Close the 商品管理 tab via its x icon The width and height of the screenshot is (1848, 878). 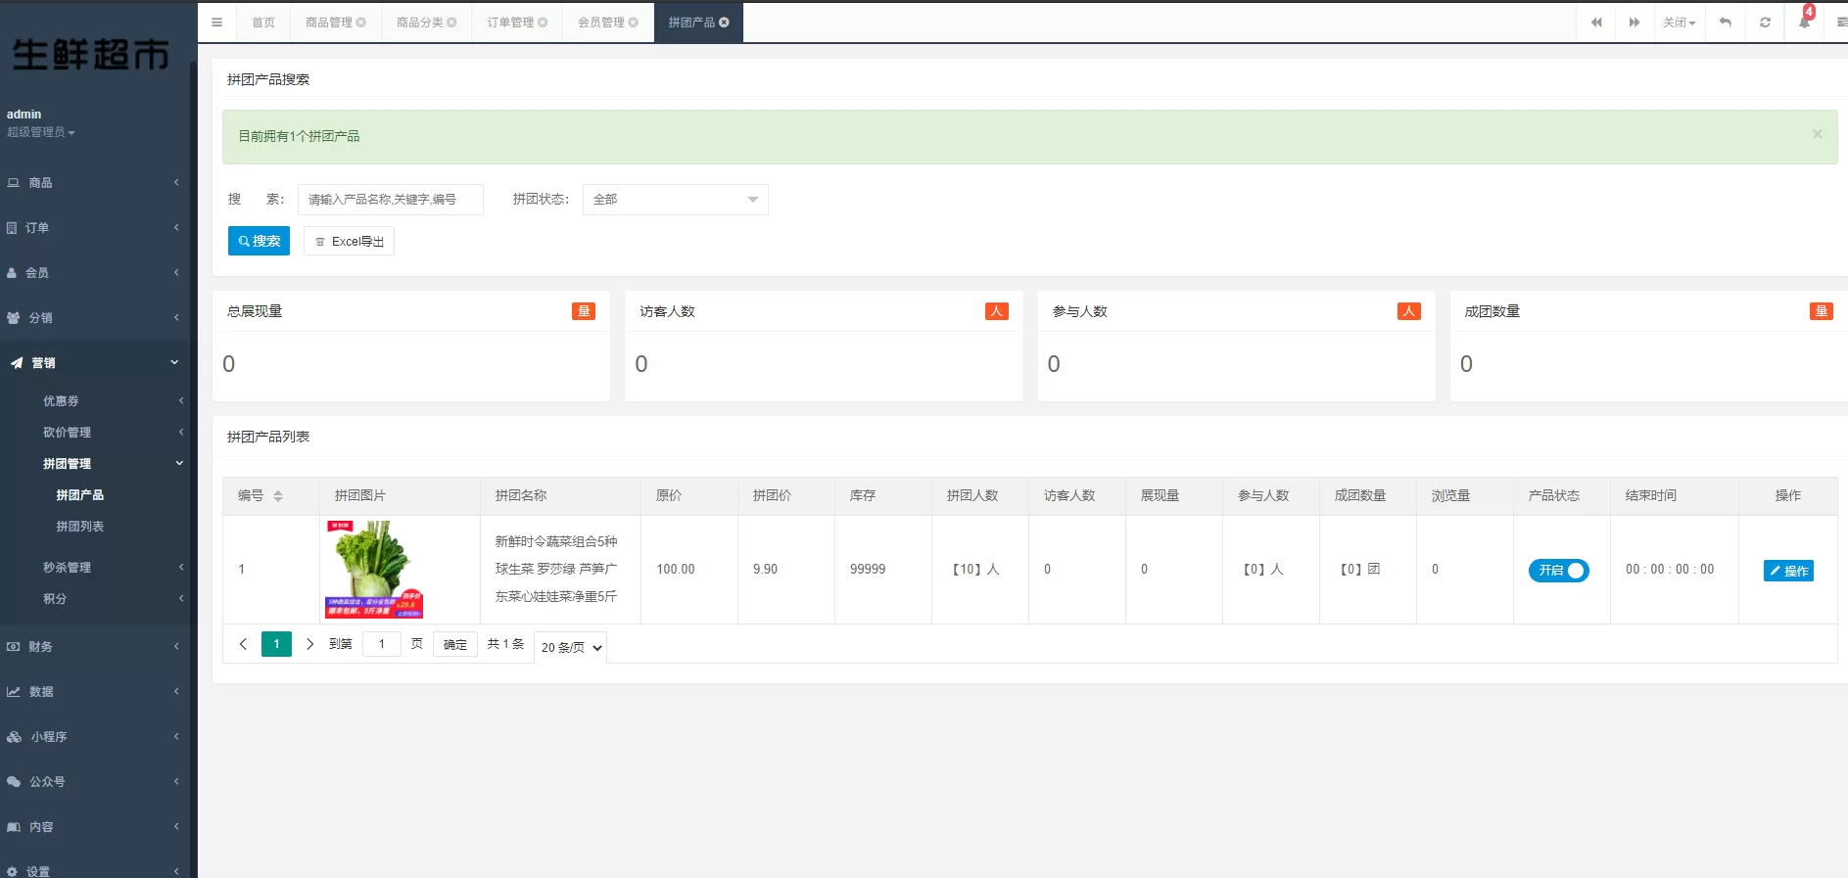point(361,23)
